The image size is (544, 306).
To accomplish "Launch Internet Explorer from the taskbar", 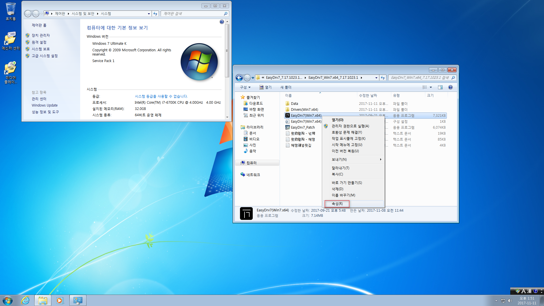I will click(x=25, y=300).
